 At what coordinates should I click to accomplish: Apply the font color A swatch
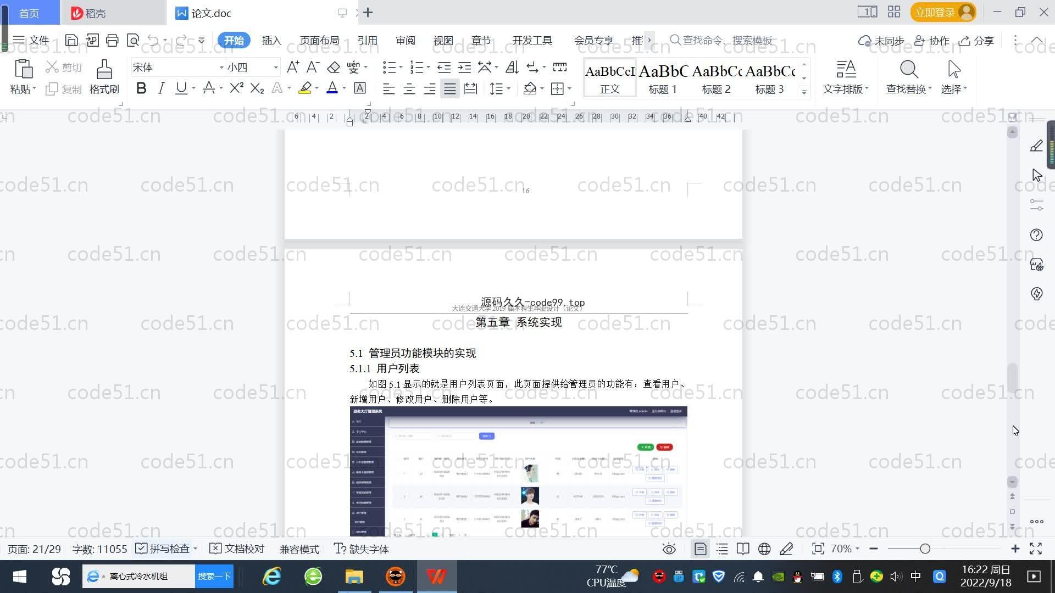(x=332, y=88)
